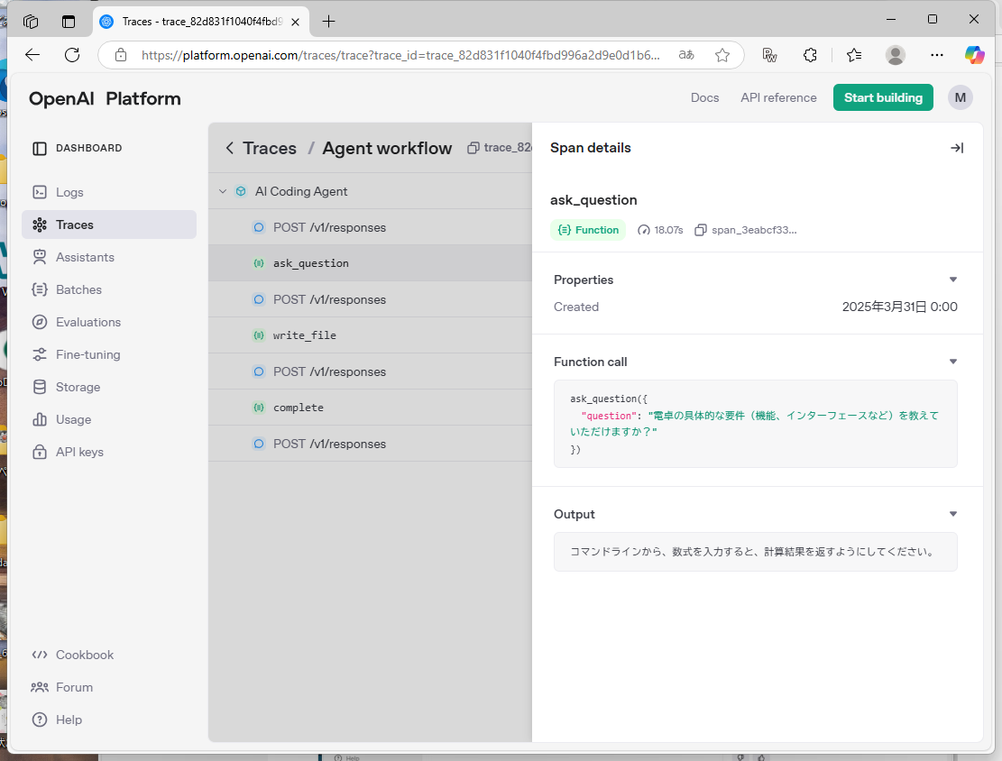The height and width of the screenshot is (761, 1002).
Task: Open browser settings and more menu
Action: click(x=937, y=55)
